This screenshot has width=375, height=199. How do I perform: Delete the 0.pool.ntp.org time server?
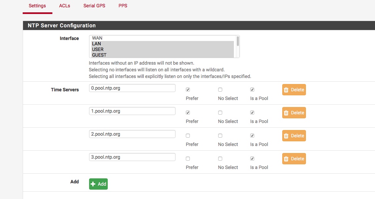pos(294,90)
